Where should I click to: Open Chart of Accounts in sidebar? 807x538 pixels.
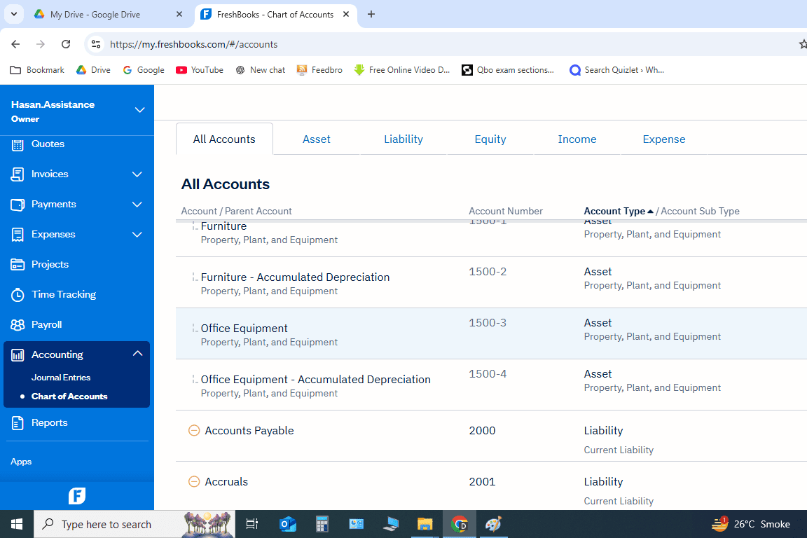click(x=69, y=396)
